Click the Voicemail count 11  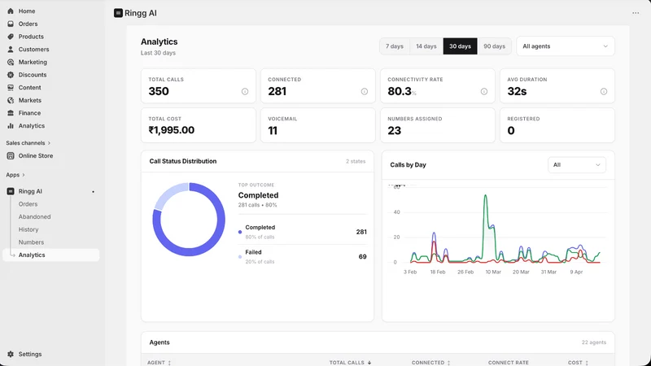click(x=273, y=131)
